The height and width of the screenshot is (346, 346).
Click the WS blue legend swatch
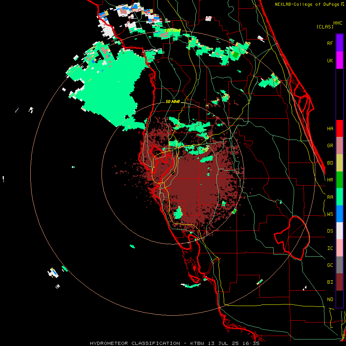(x=339, y=214)
